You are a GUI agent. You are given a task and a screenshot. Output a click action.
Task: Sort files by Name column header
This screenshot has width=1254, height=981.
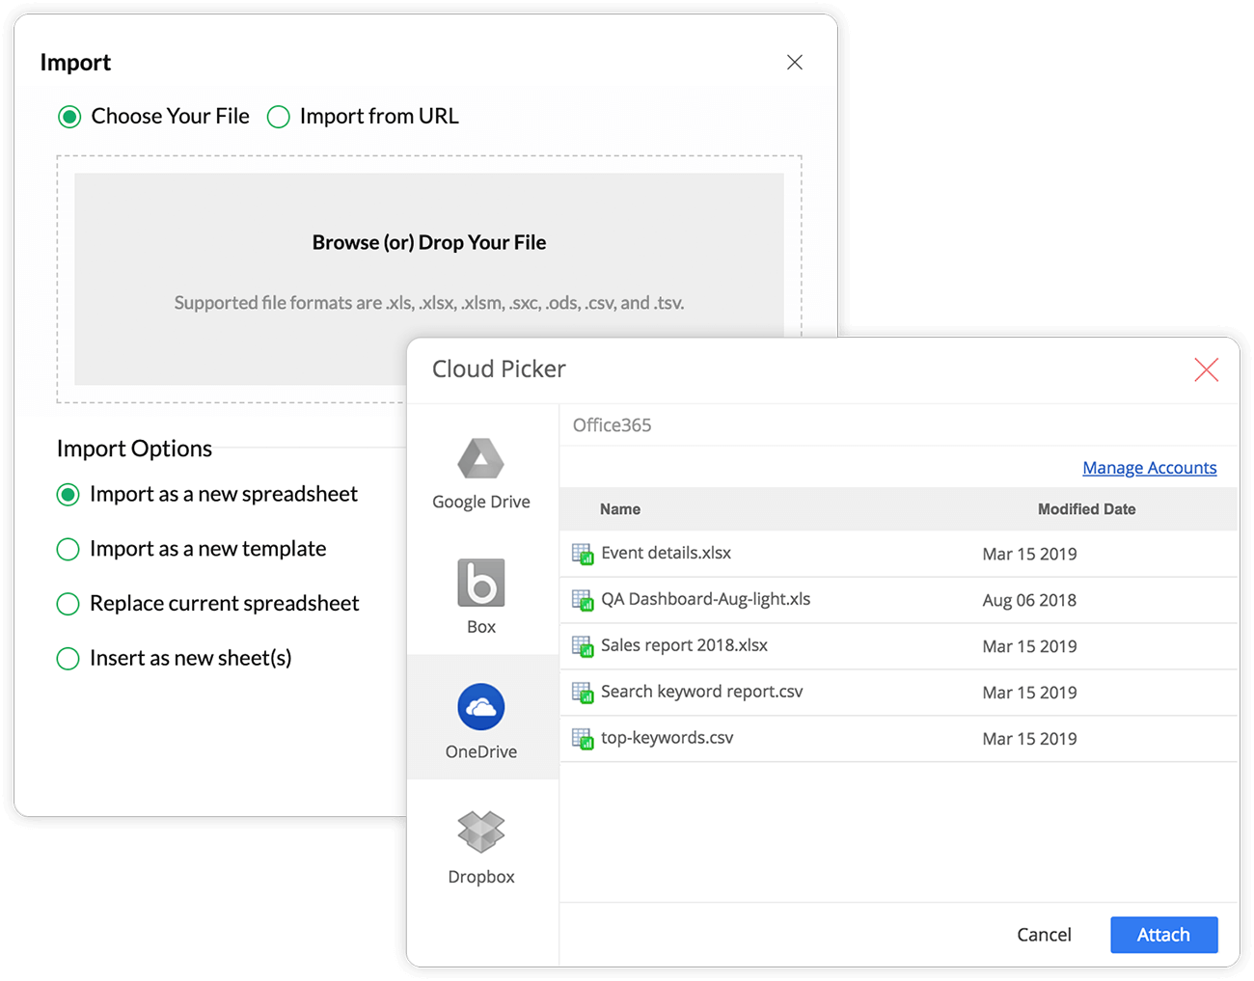620,509
